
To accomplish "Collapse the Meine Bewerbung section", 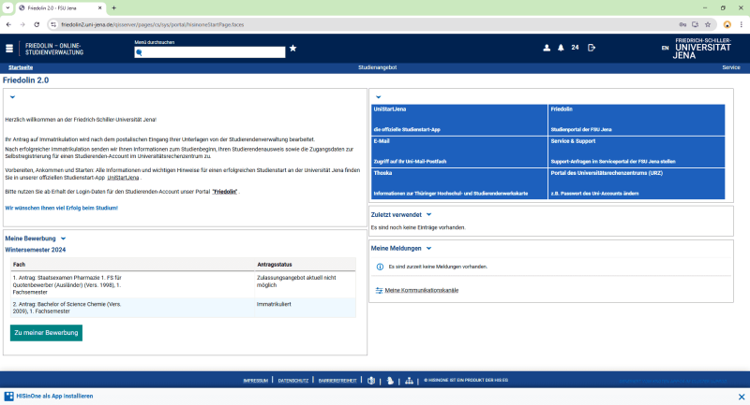I will (63, 239).
